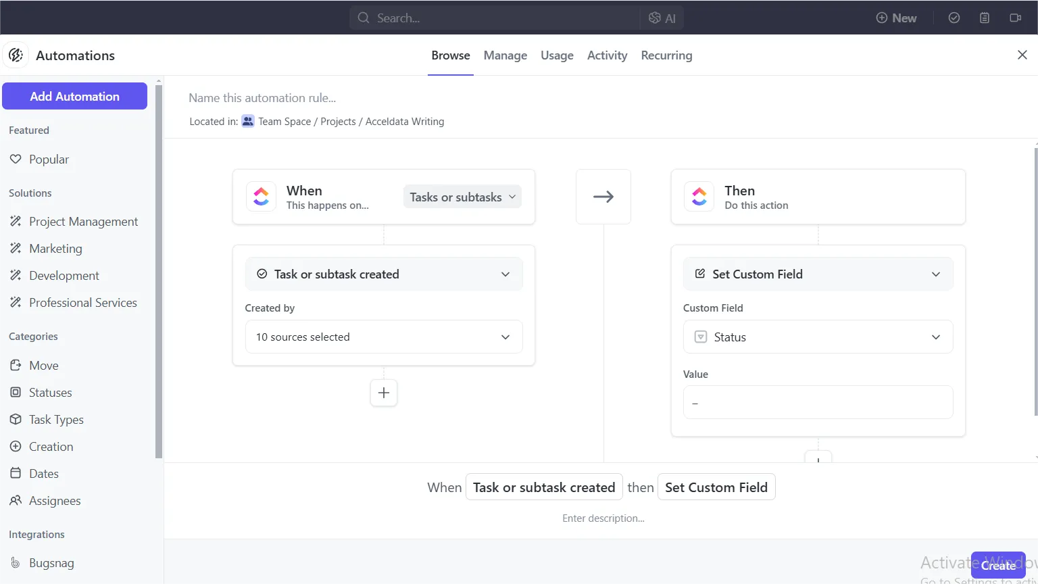Select Bugsnag integration

[51, 562]
